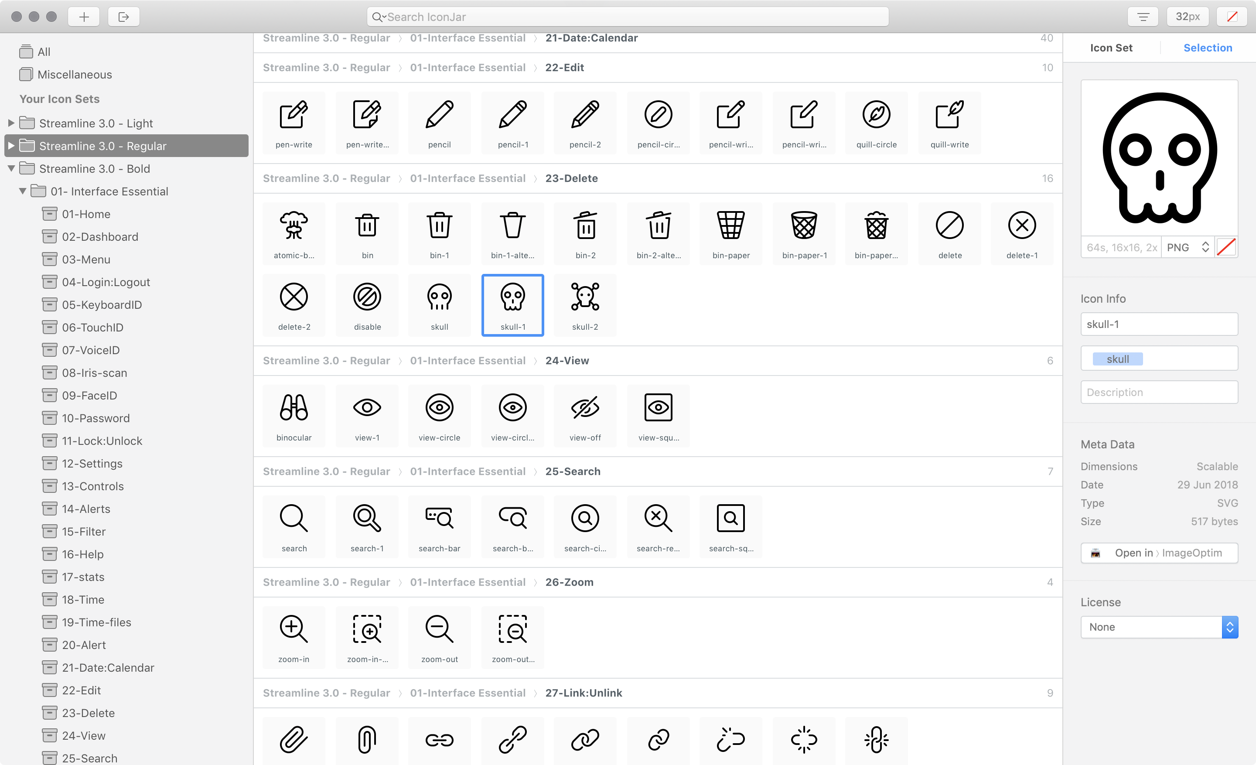Switch to the Icon Set tab
Screen dimensions: 1256x765
point(1111,48)
